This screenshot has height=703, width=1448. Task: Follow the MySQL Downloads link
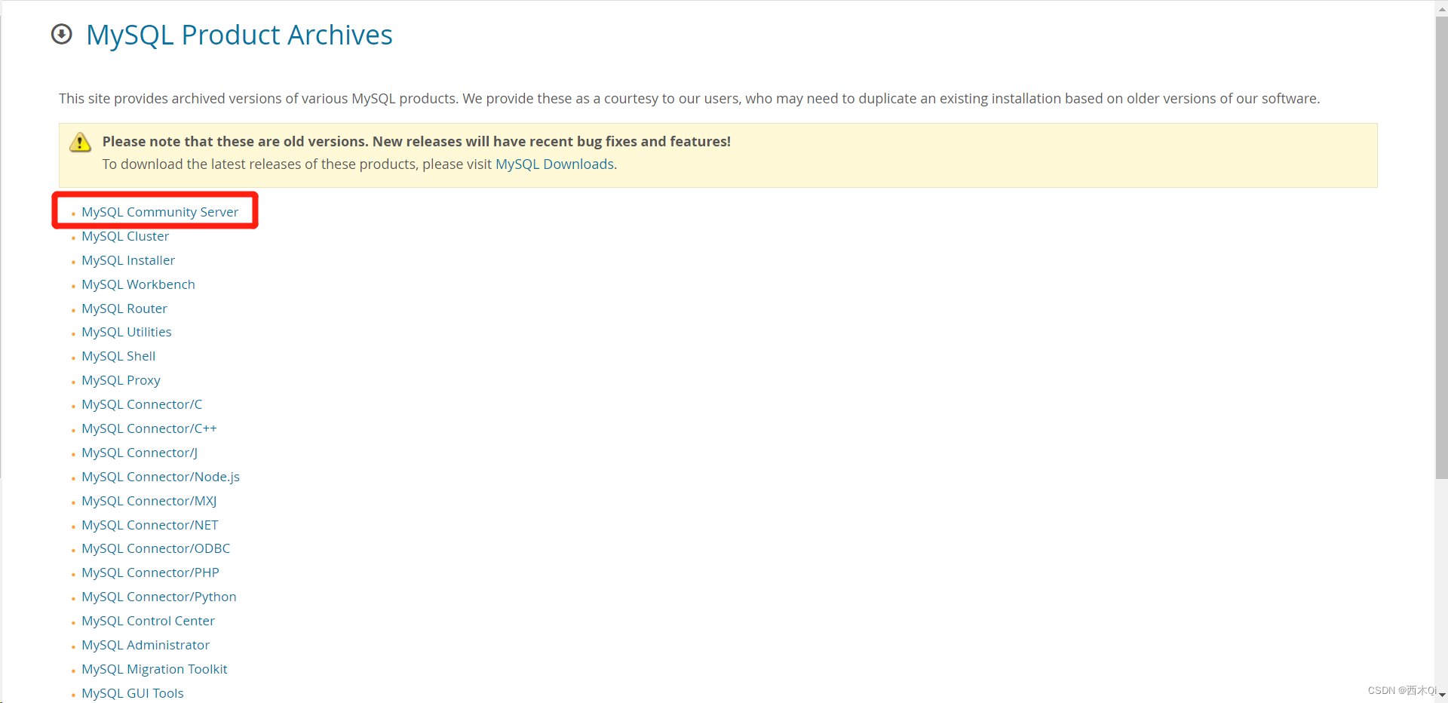[x=554, y=164]
